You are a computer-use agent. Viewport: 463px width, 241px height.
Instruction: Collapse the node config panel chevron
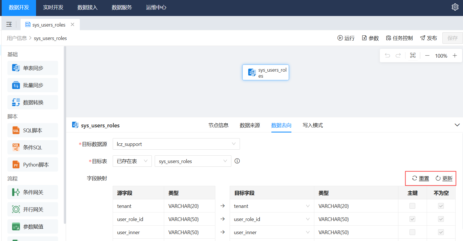(x=457, y=125)
